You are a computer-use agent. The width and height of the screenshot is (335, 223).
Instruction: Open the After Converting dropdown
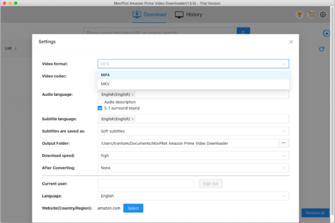(x=193, y=168)
